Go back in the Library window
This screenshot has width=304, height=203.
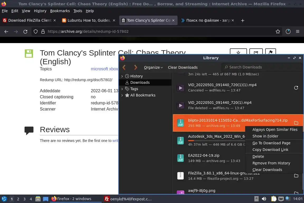(124, 67)
